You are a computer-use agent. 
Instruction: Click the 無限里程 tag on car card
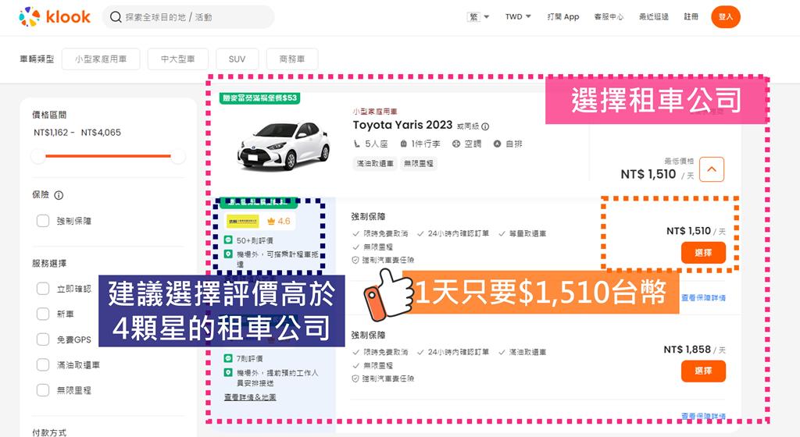pos(419,164)
